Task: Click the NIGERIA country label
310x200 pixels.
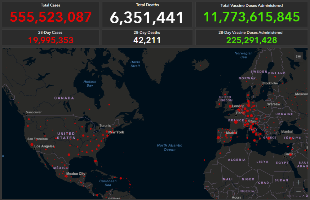Action: coord(247,191)
